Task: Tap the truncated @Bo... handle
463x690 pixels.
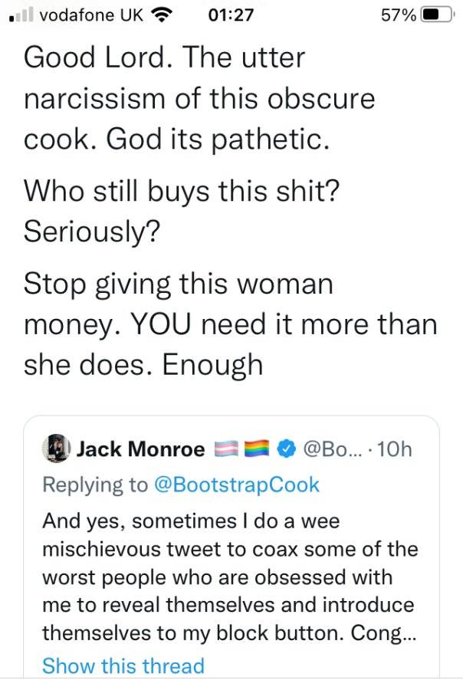Action: (331, 449)
